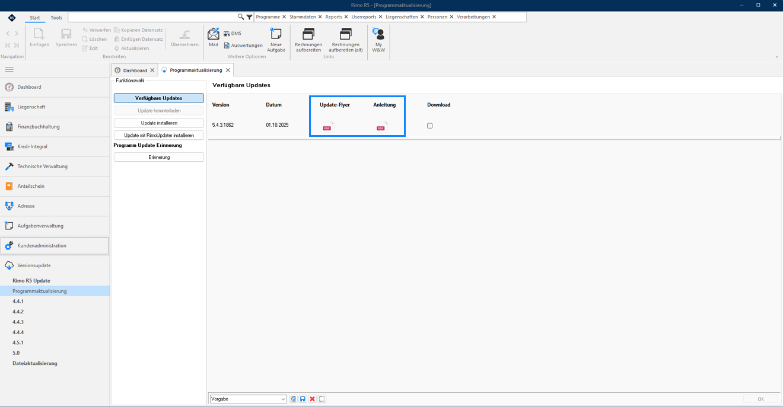Click the Erinnerung button
Viewport: 783px width, 407px height.
coord(159,158)
